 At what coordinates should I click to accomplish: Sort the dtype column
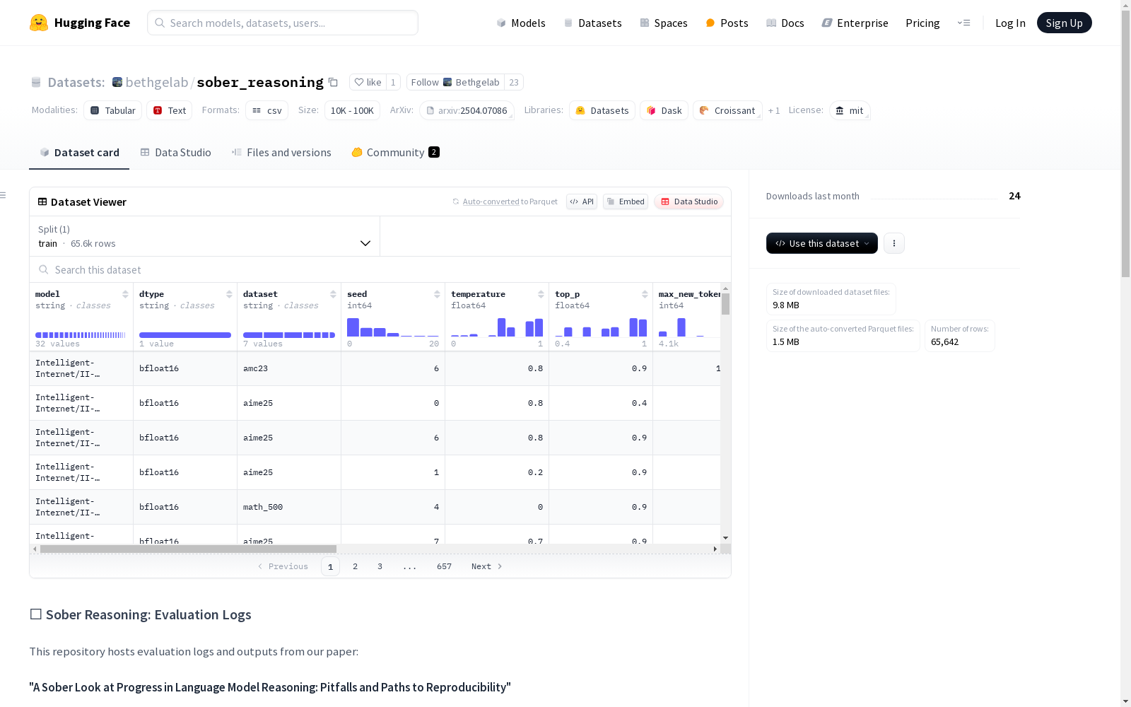(229, 294)
